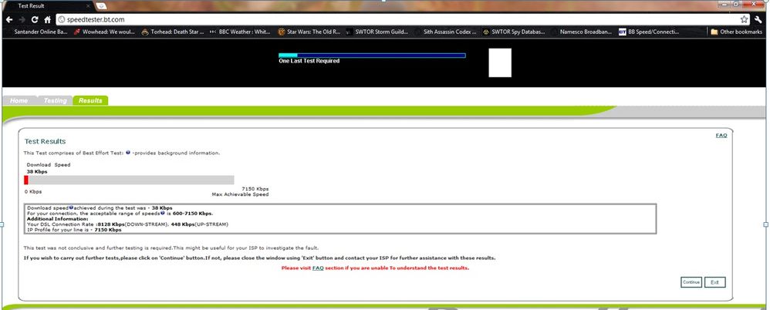This screenshot has width=770, height=310.
Task: Click the help icon after 'range of speeds'
Action: 163,214
